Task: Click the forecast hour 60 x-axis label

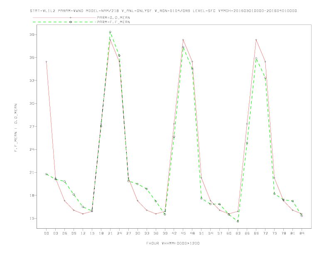Action: coord(229,233)
